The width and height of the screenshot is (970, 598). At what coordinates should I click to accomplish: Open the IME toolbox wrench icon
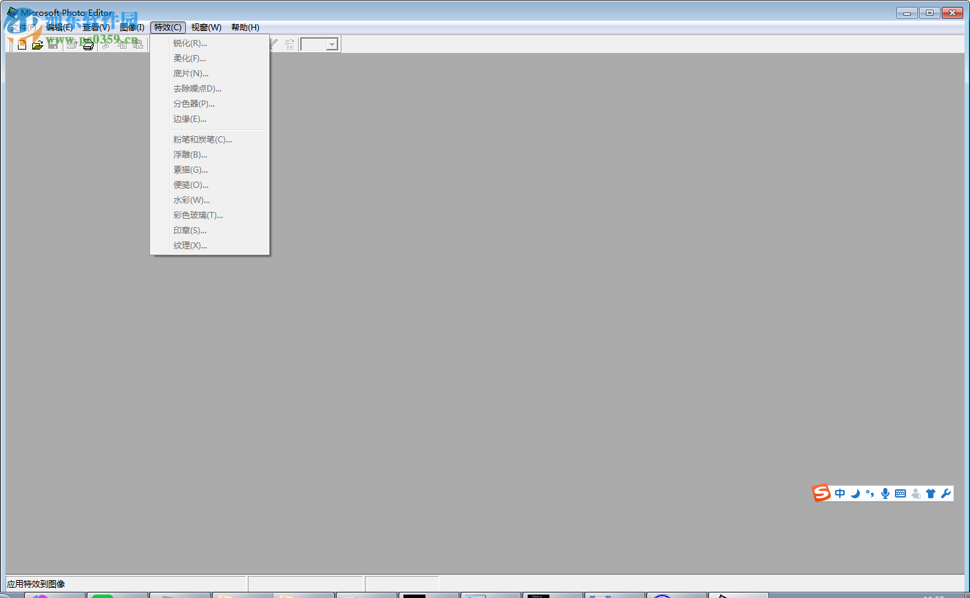tap(946, 493)
